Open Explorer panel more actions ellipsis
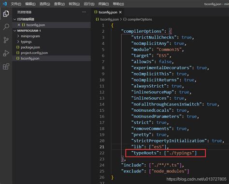The image size is (229, 184). tap(84, 12)
